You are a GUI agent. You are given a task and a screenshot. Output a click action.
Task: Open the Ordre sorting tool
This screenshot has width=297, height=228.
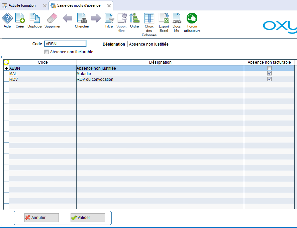coord(134,18)
